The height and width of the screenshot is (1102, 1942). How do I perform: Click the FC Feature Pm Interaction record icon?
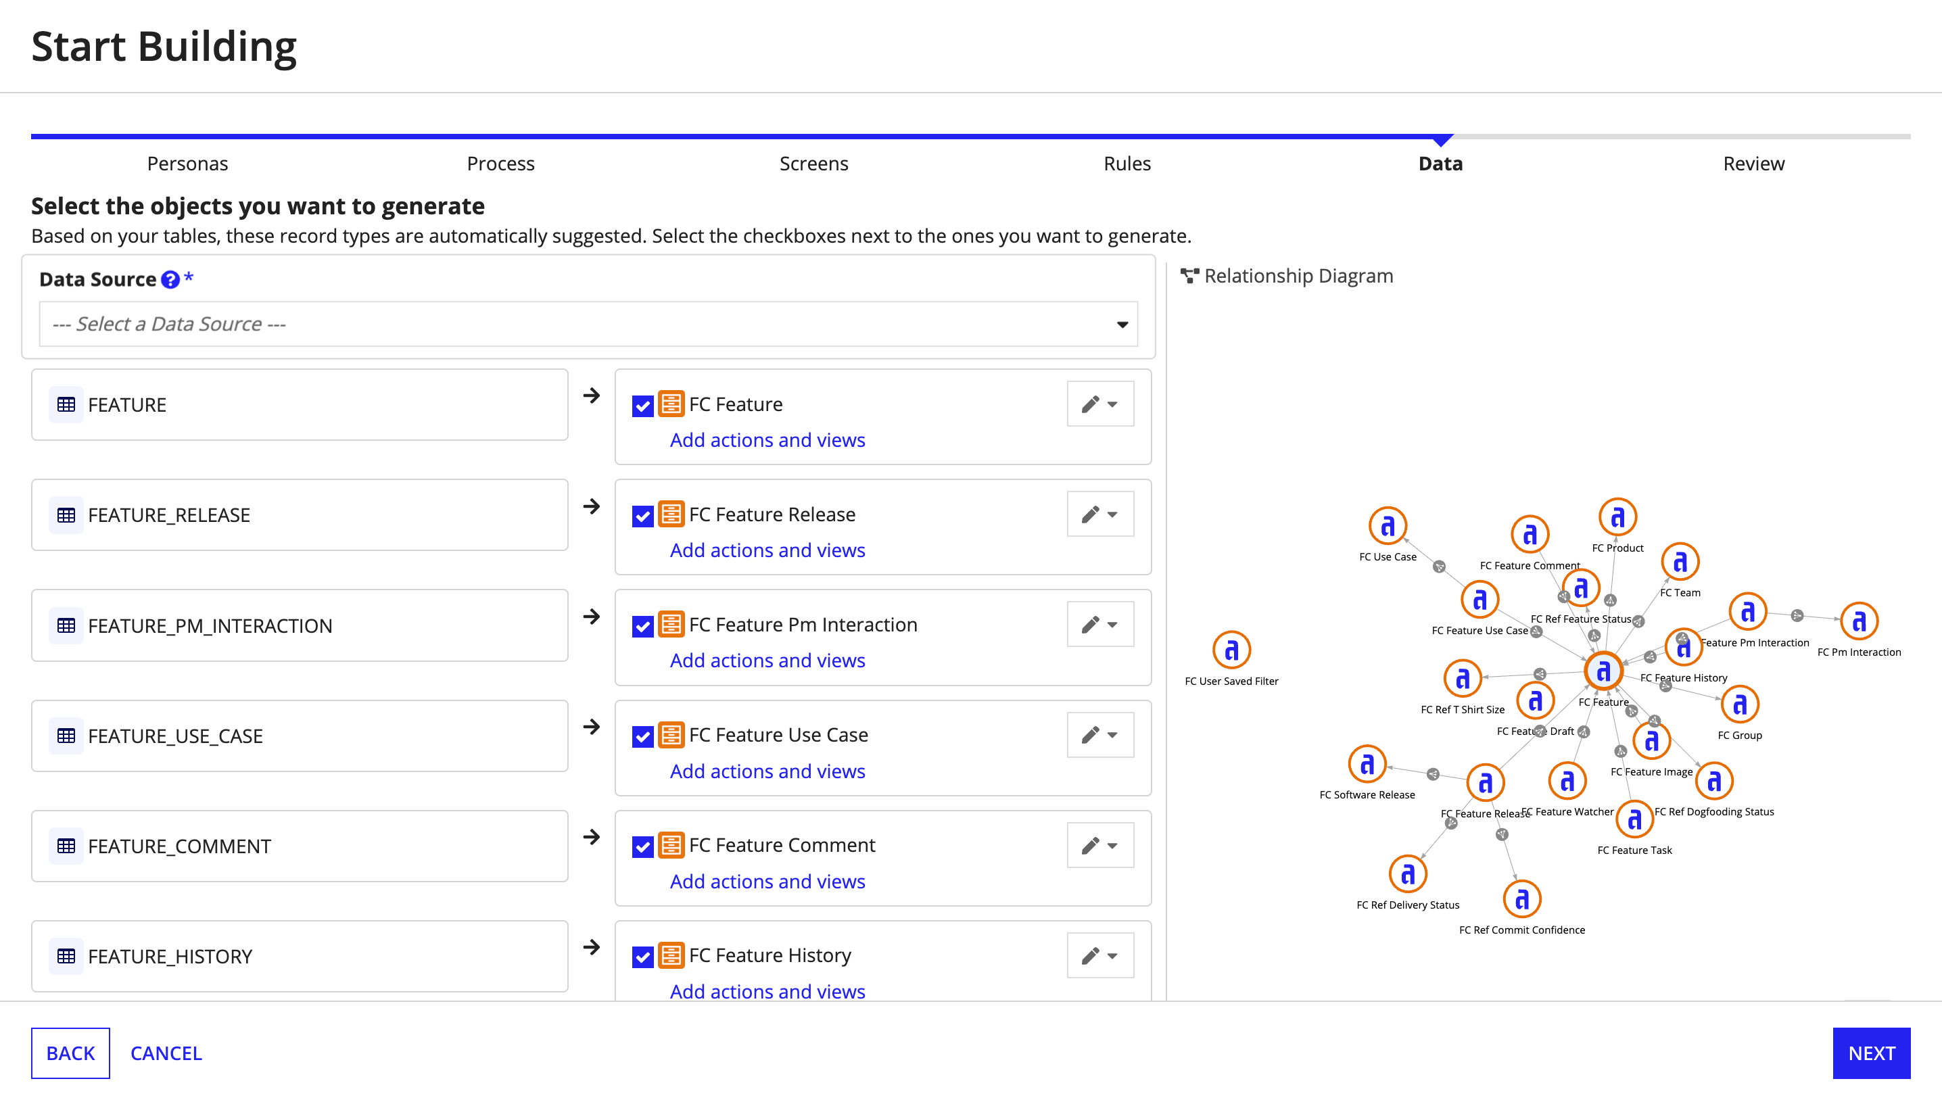click(671, 625)
